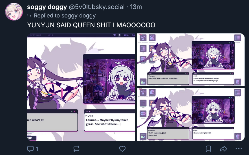249x155 pixels.
Task: Click the 13m timestamp
Action: tap(136, 7)
